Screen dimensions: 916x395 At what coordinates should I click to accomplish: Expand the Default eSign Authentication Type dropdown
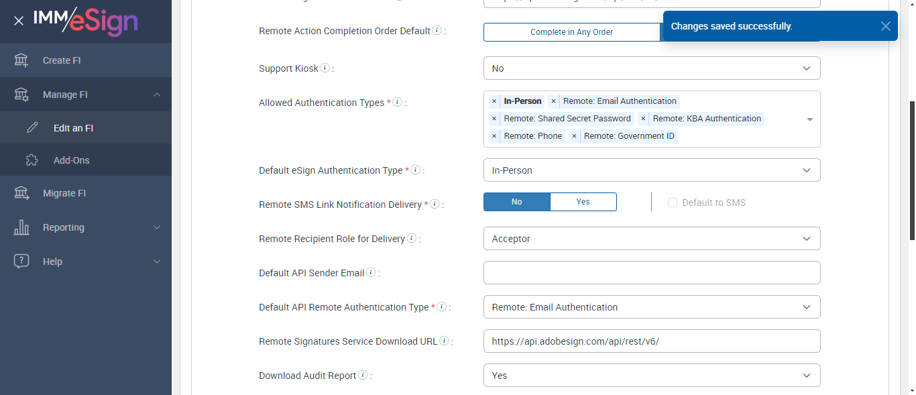pyautogui.click(x=651, y=170)
